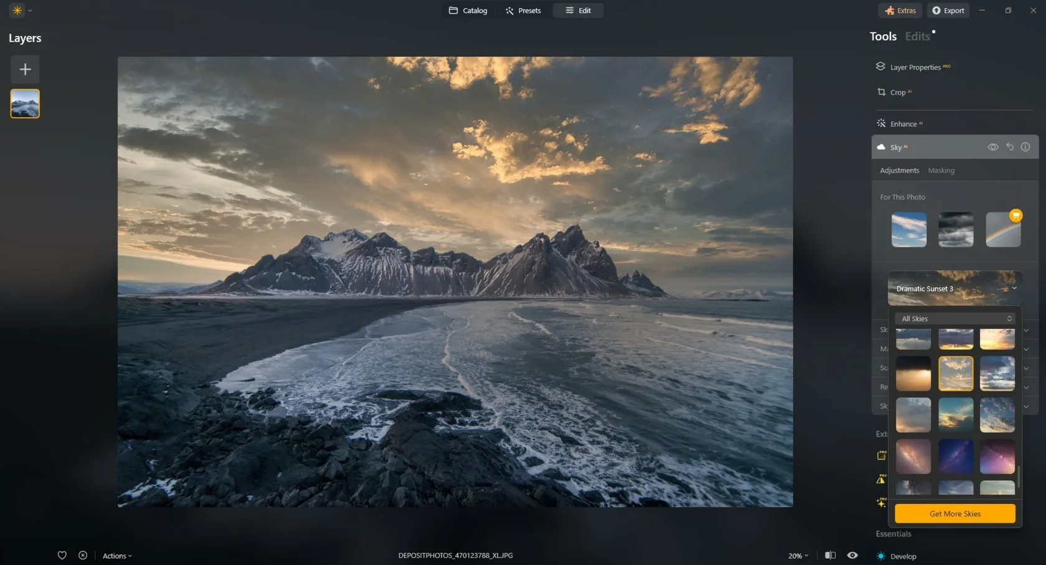This screenshot has width=1046, height=565.
Task: Click the Export button
Action: [948, 11]
